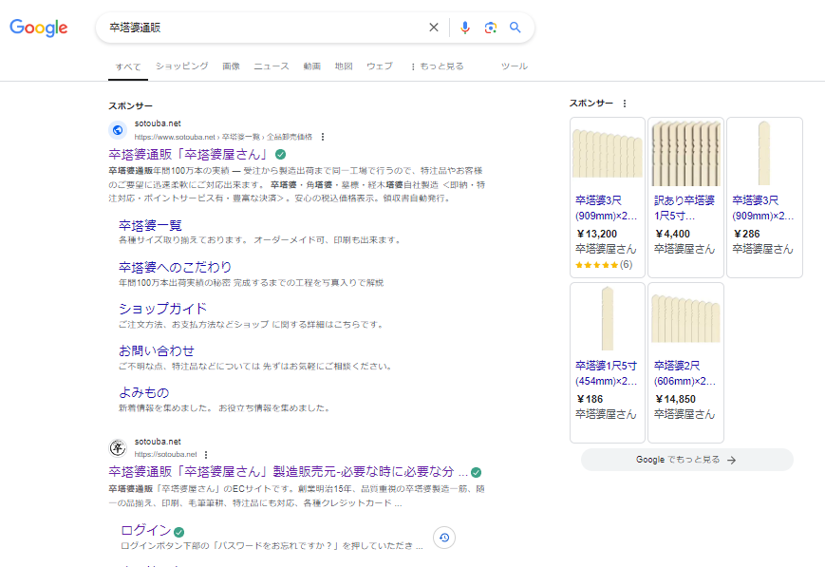
Task: Click the https://sotouba.net URL text
Action: (166, 454)
